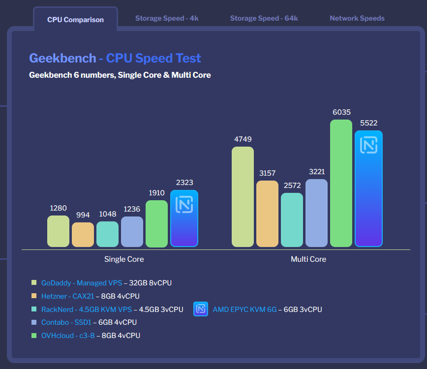
Task: Click the OVHcloud green legend swatch
Action: [34, 336]
